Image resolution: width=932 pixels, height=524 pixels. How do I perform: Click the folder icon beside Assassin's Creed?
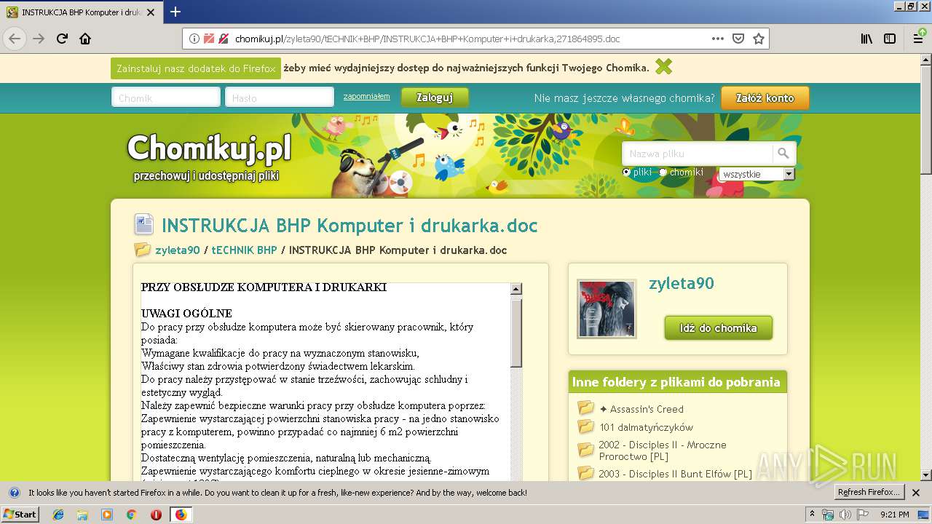tap(585, 408)
